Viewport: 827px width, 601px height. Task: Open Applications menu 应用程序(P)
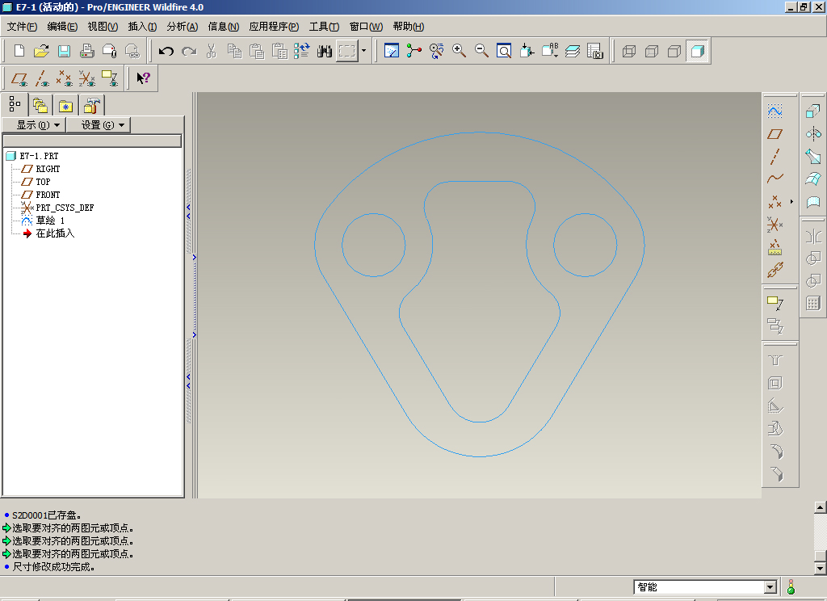(275, 27)
